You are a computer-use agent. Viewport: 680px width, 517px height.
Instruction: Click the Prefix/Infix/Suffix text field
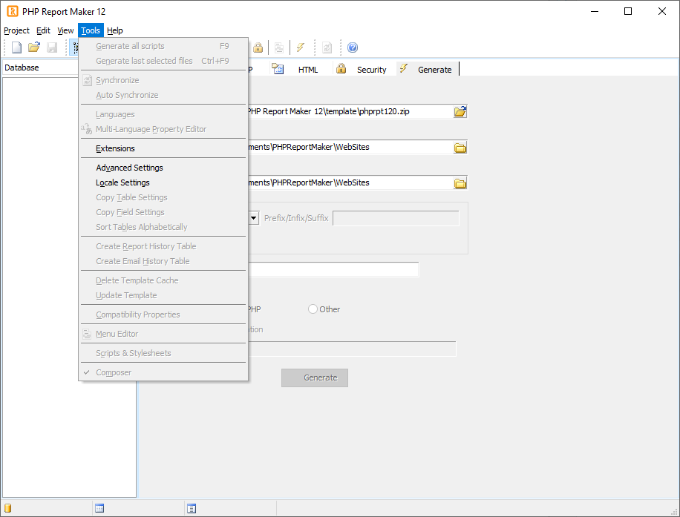tap(396, 218)
